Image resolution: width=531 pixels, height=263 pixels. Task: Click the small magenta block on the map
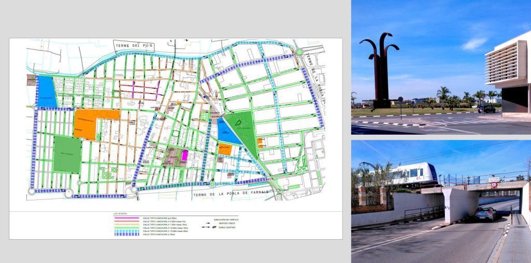(185, 155)
